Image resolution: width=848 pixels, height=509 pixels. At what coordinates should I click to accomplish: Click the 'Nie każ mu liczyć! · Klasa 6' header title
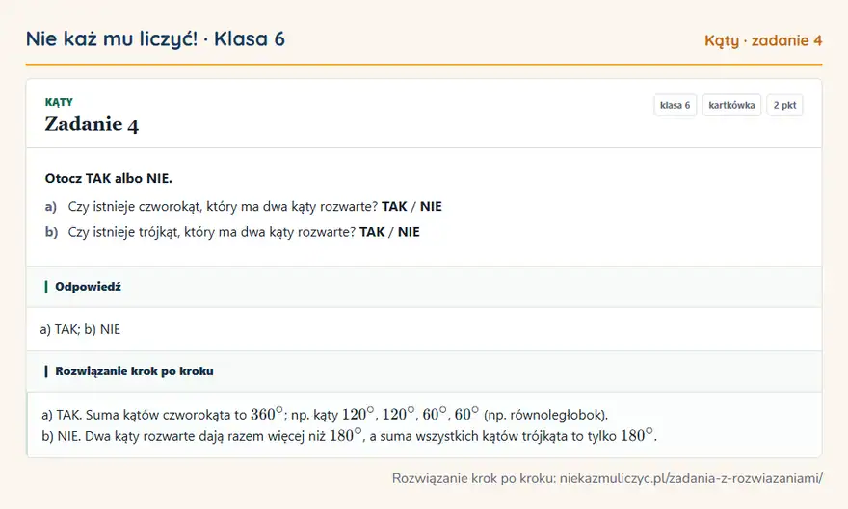(x=155, y=38)
